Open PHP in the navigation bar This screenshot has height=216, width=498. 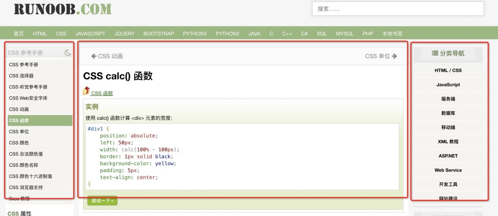368,34
